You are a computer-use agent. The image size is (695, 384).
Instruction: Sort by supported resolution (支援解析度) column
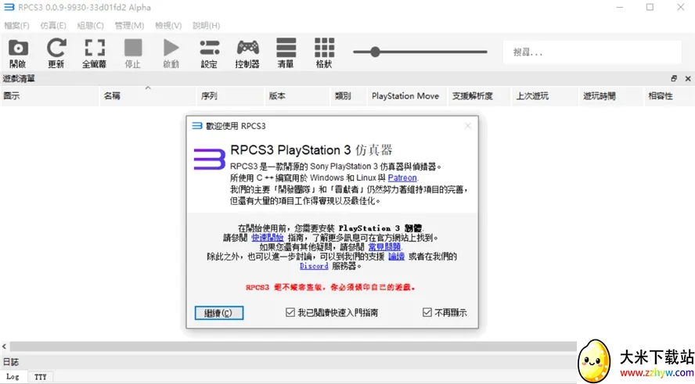tap(480, 95)
